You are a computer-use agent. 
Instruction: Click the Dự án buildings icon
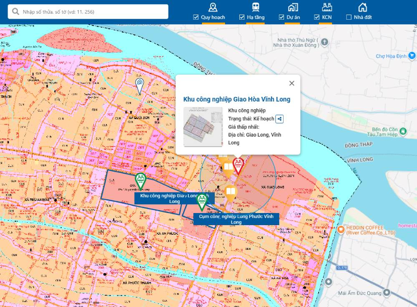click(293, 7)
